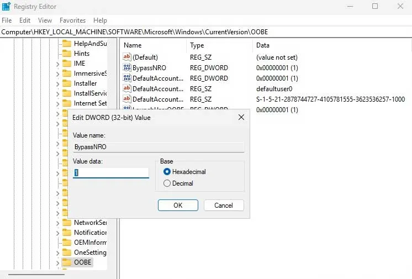Close the Edit DWORD dialog with X

click(241, 117)
